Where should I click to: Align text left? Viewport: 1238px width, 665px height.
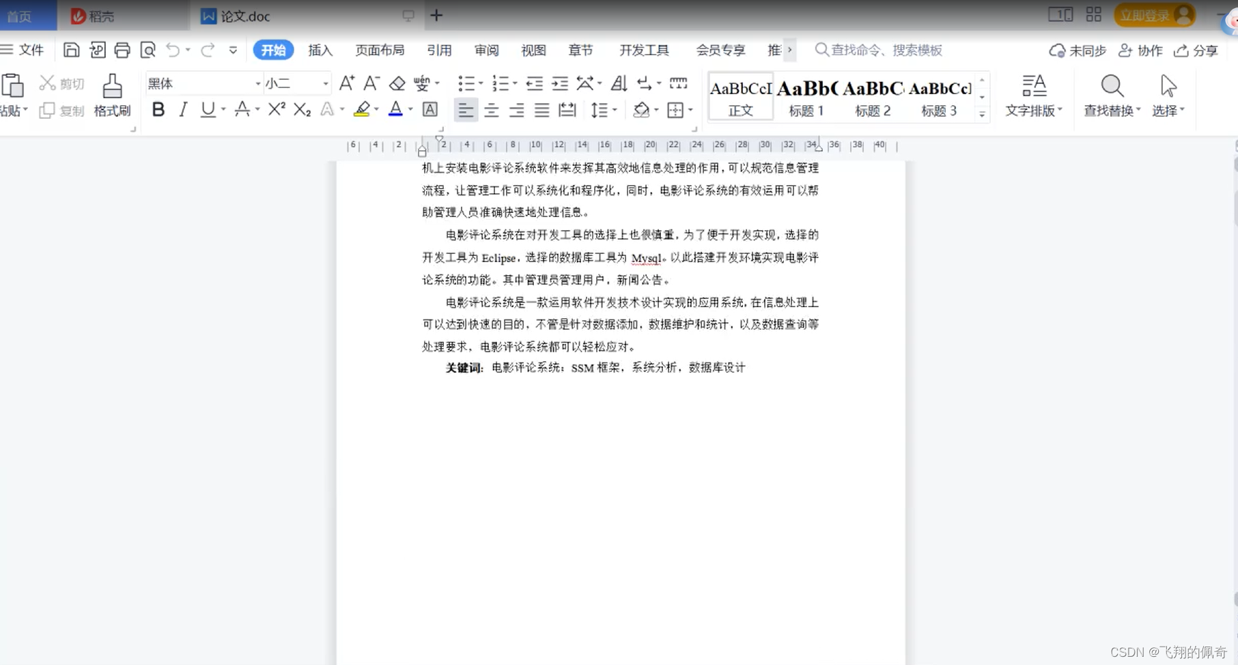[466, 109]
